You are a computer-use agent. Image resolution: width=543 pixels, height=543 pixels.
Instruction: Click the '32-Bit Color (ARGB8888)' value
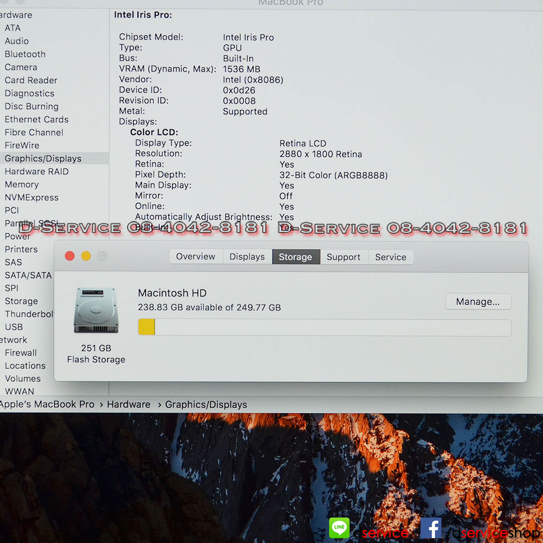(x=333, y=175)
